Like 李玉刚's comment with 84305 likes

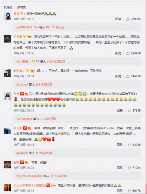pyautogui.click(x=129, y=145)
